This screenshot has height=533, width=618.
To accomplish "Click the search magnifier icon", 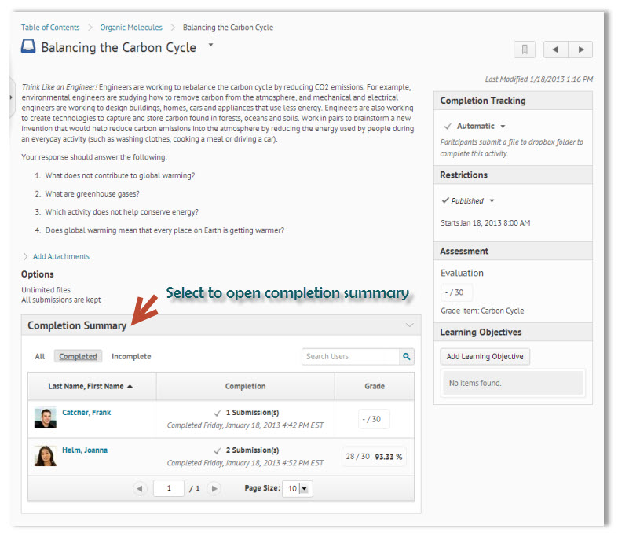I will click(407, 357).
